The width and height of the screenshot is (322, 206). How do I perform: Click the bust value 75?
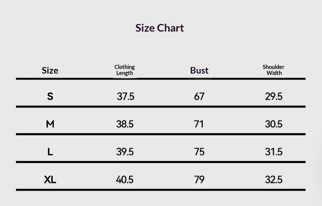click(199, 152)
